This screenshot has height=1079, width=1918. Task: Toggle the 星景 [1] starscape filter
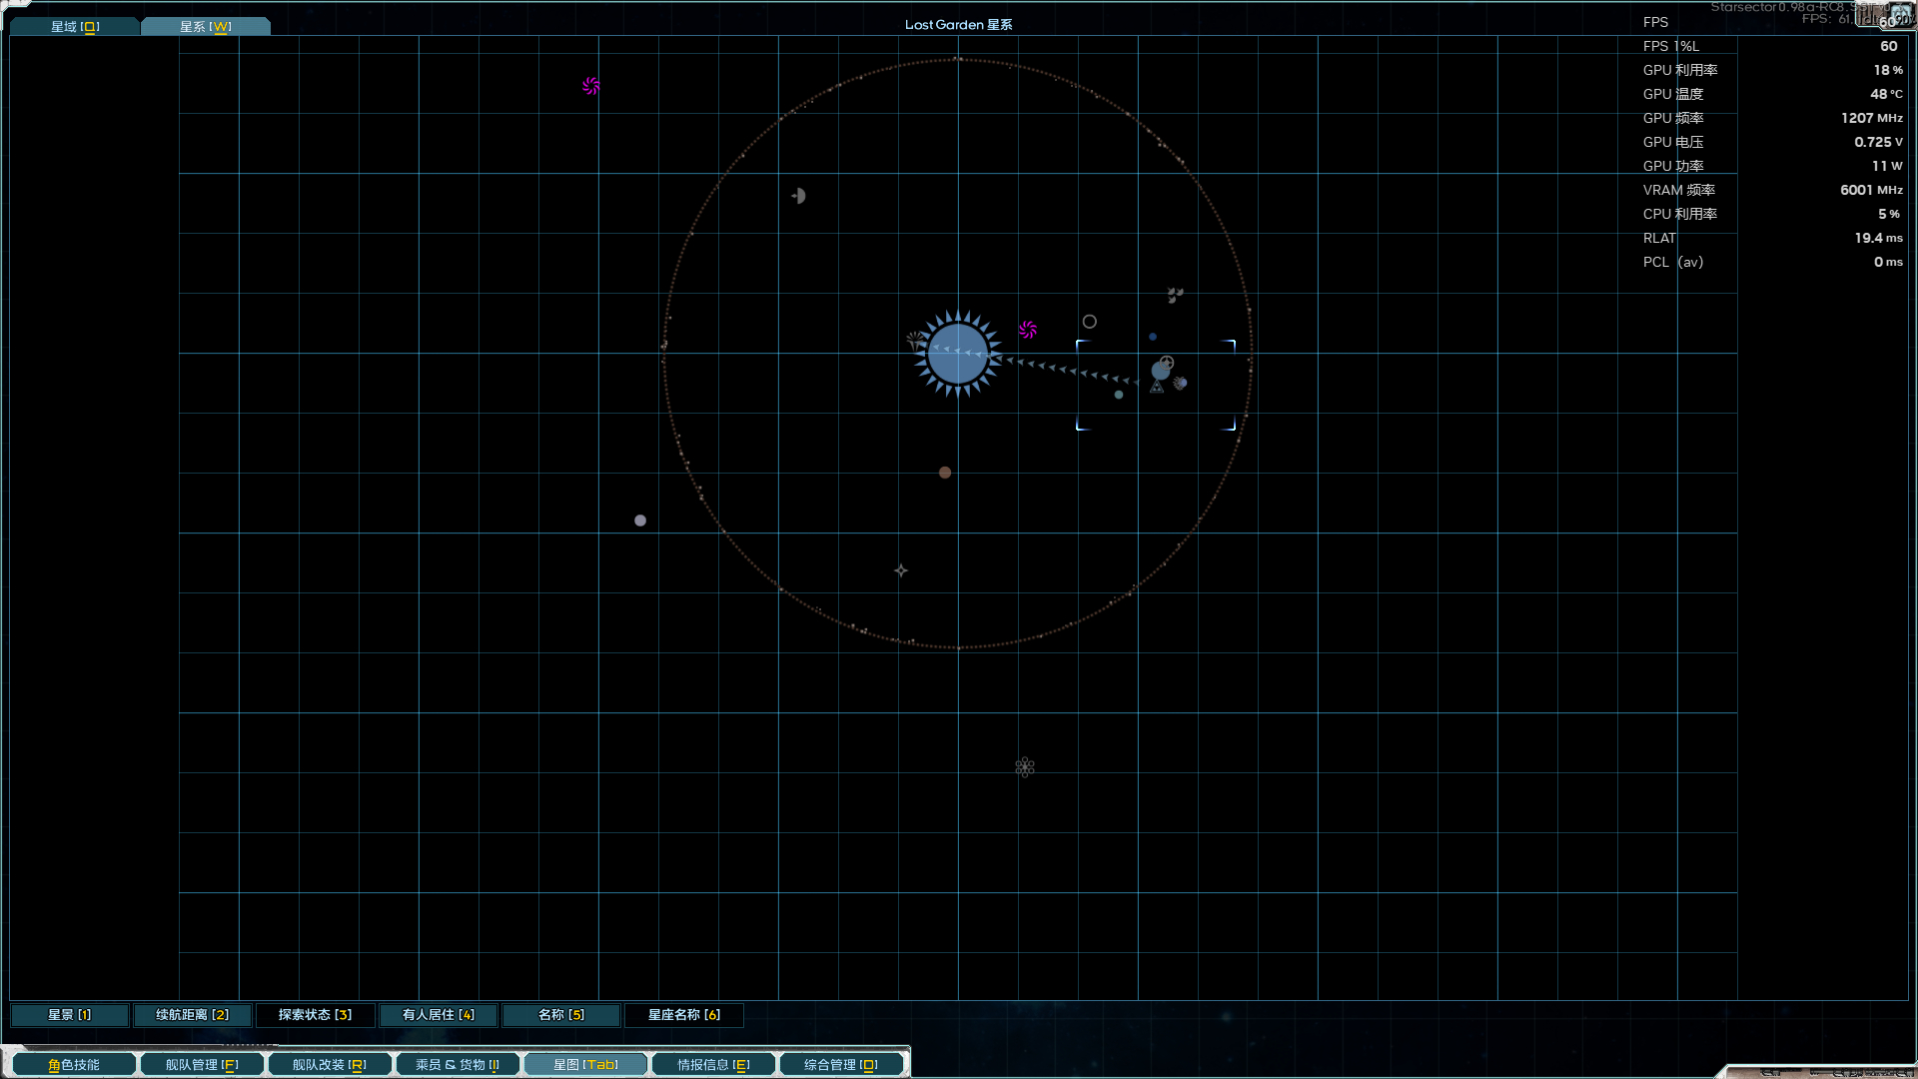pos(69,1015)
